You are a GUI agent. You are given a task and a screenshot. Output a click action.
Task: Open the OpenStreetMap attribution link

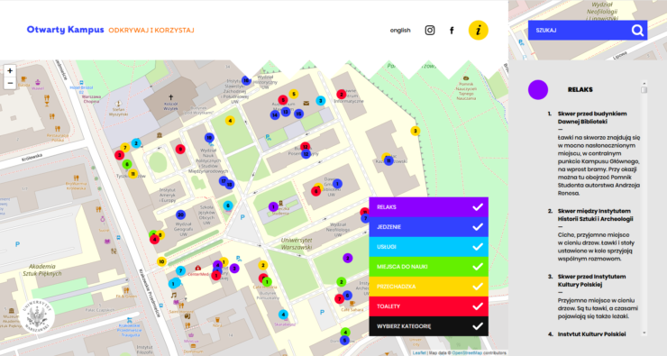(x=467, y=353)
